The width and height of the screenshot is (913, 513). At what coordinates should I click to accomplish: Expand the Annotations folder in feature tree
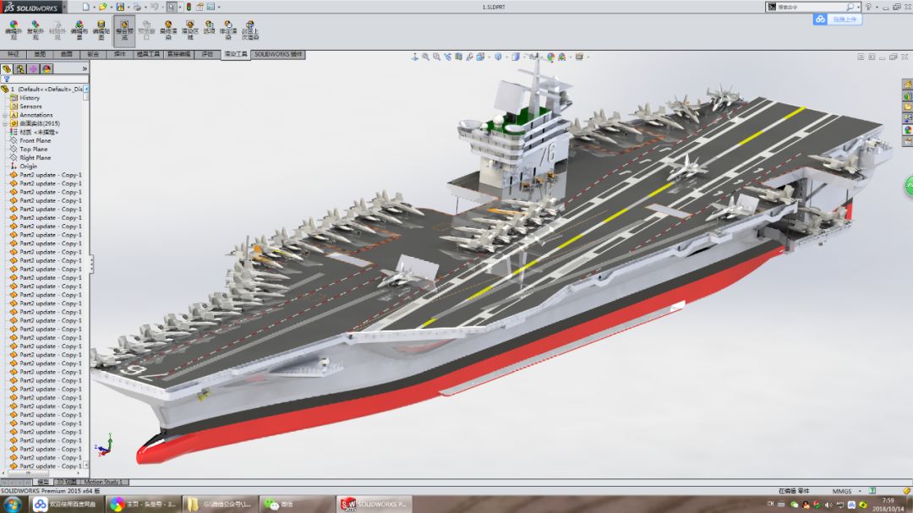click(x=5, y=115)
